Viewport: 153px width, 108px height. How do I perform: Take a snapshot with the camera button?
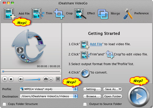46,79
